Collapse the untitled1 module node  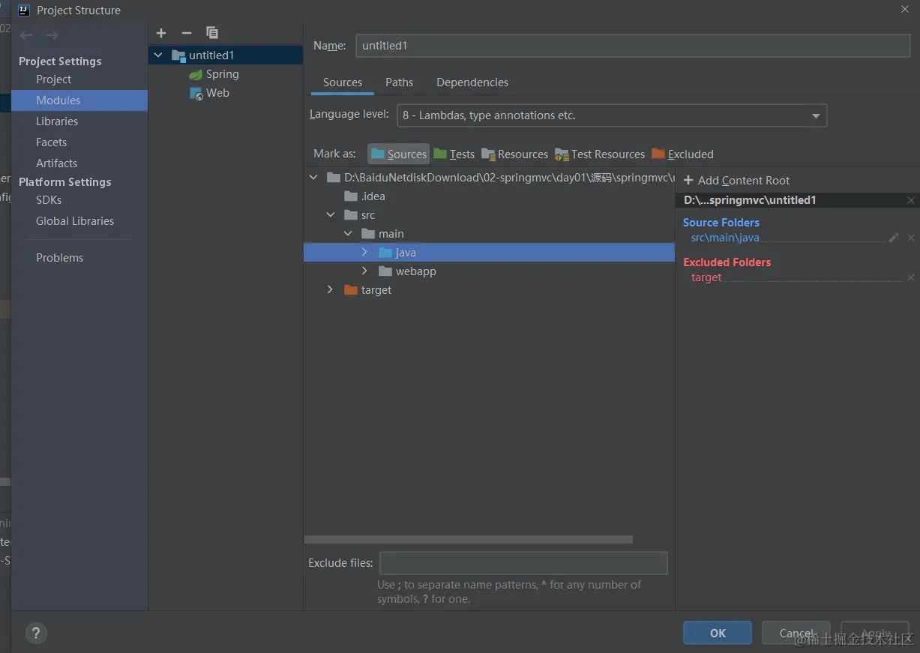point(157,55)
